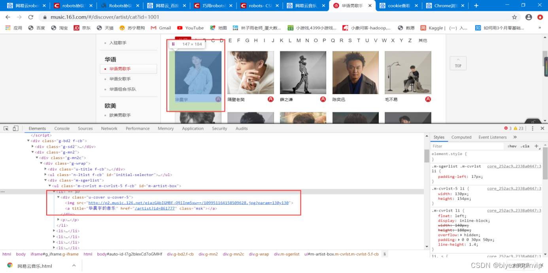Click the browser back arrow
The height and width of the screenshot is (273, 548).
coord(8,17)
